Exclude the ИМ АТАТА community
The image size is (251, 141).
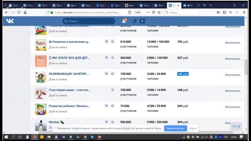[233, 59]
